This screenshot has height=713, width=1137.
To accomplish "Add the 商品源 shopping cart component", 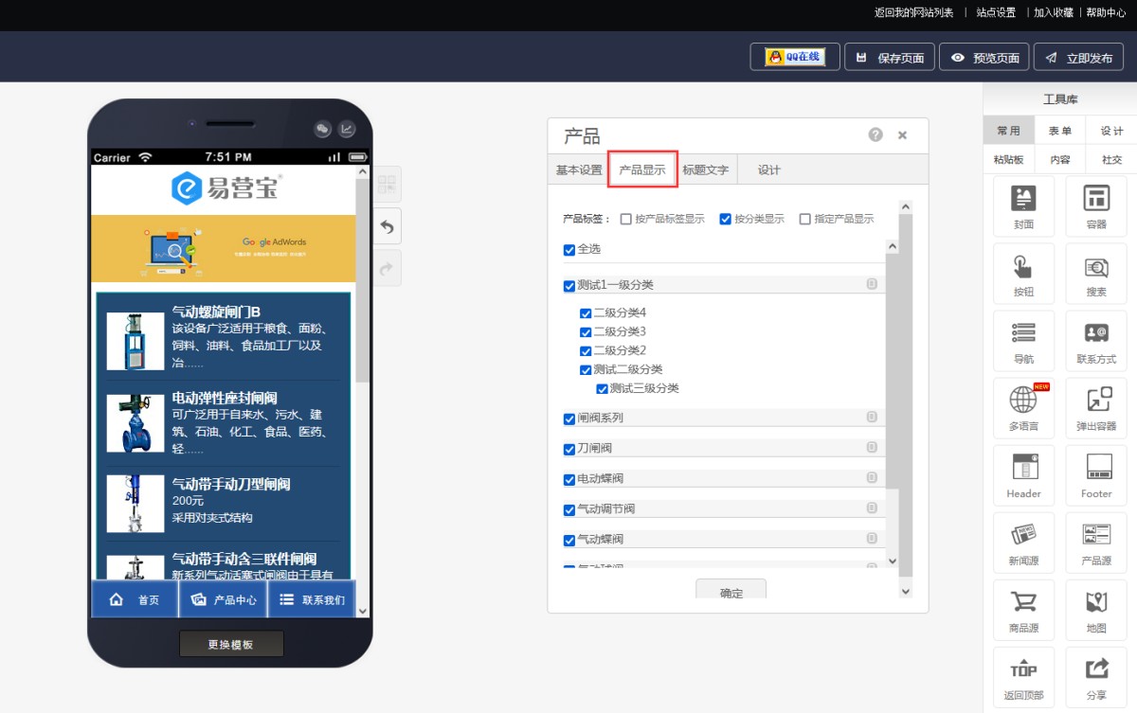I will pyautogui.click(x=1023, y=609).
